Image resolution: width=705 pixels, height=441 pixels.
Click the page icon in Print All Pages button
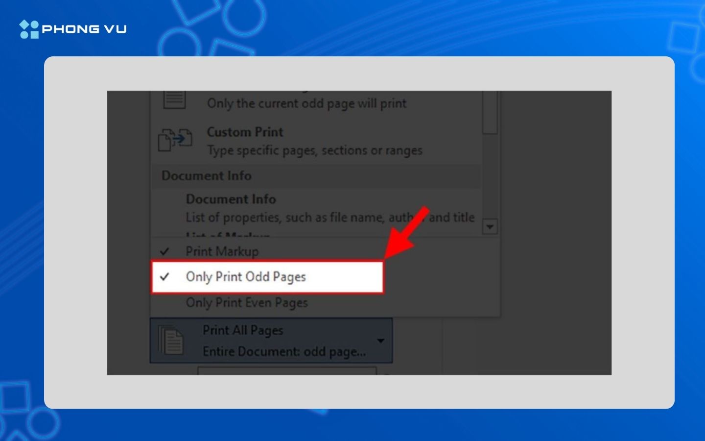[172, 340]
